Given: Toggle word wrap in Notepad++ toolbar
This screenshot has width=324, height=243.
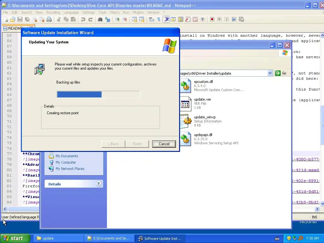Looking at the screenshot, I should (x=152, y=19).
